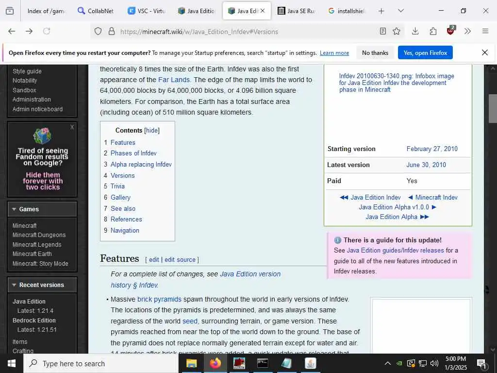Click Firefox icon in taskbar
This screenshot has height=373, width=497.
pyautogui.click(x=215, y=363)
